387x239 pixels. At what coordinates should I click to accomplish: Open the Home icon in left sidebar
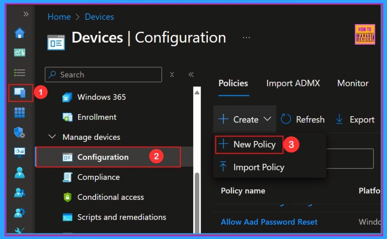point(19,33)
